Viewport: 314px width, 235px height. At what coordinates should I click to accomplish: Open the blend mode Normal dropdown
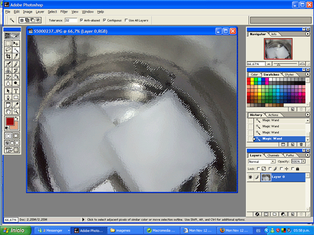[262, 161]
